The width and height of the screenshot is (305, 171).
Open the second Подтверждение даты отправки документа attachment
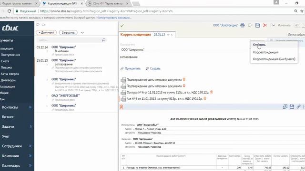click(154, 86)
